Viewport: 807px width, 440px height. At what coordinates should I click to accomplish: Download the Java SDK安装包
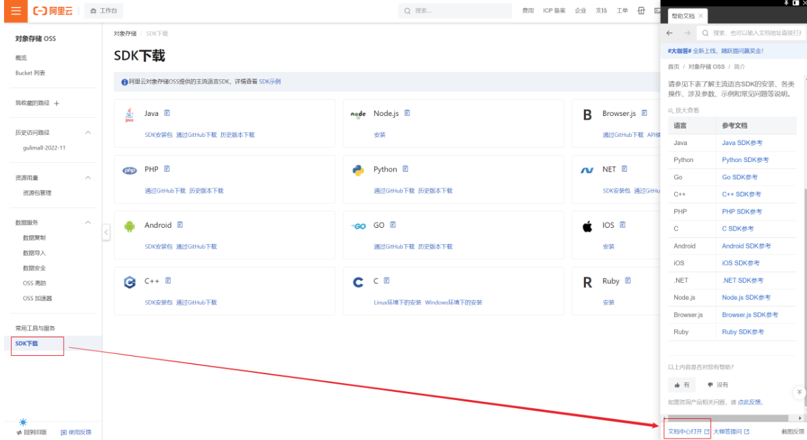point(159,135)
